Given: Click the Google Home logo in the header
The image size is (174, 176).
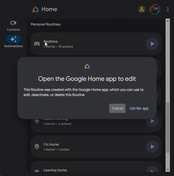Looking at the screenshot, I should tap(36, 10).
